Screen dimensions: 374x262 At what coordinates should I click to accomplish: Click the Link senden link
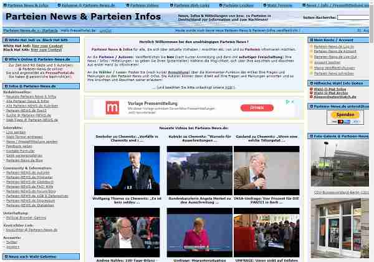tap(16, 132)
